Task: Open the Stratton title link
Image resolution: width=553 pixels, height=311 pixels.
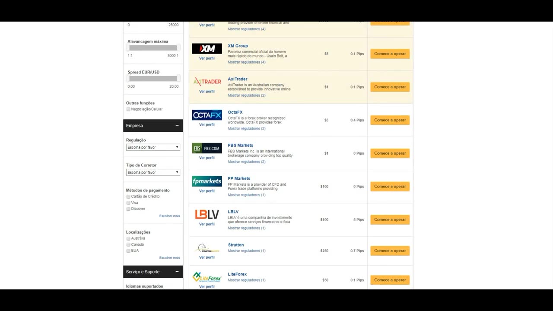Action: coord(236,245)
